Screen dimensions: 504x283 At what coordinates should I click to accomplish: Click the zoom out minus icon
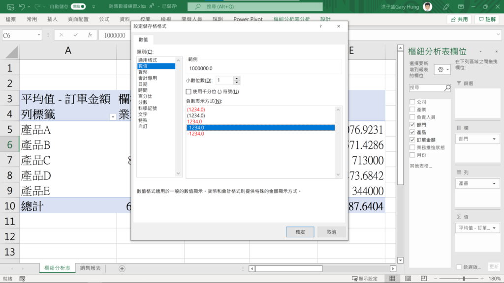click(436, 279)
